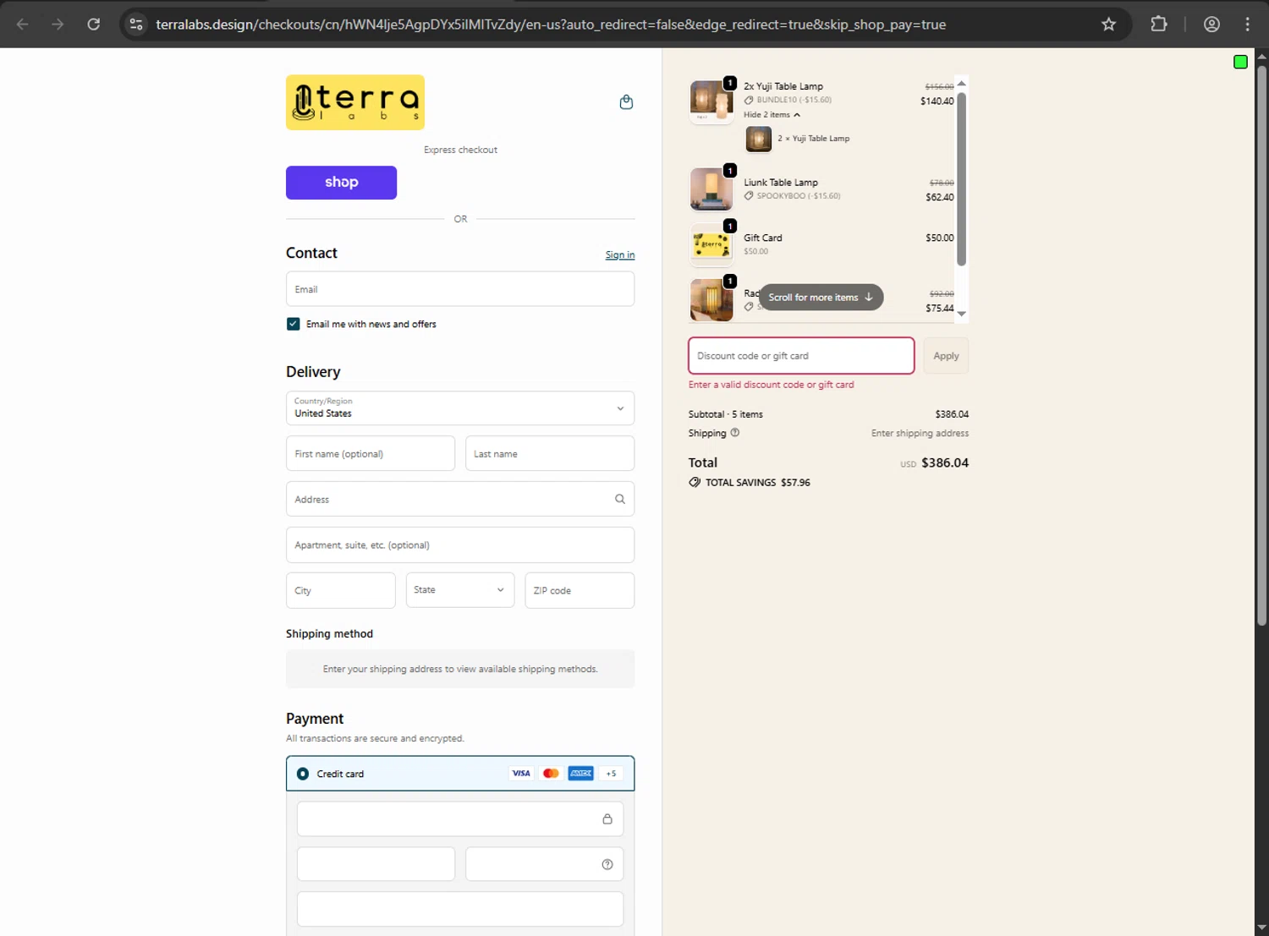Click the TOTAL SAVINGS $57.96 text

click(758, 483)
